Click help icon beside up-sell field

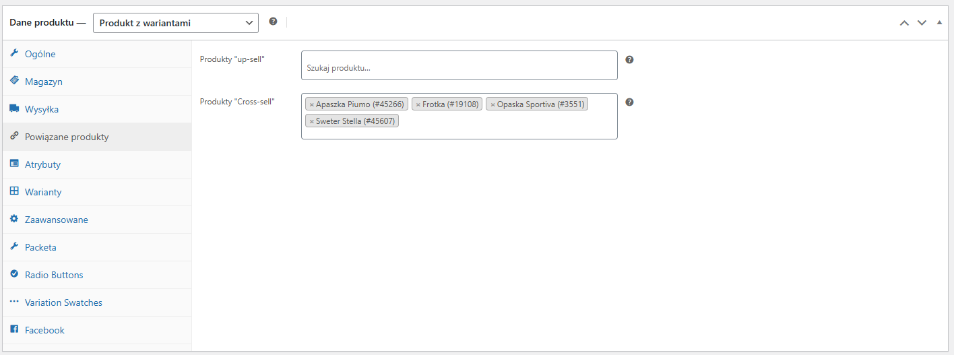629,59
